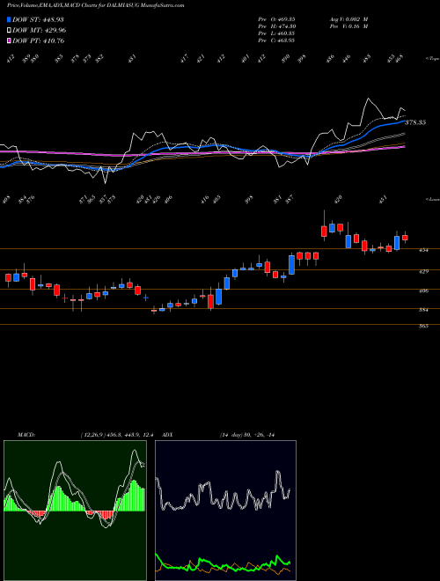Click the 416 low label below the EMA chart
Screen dimensions: 440x581
[205, 200]
